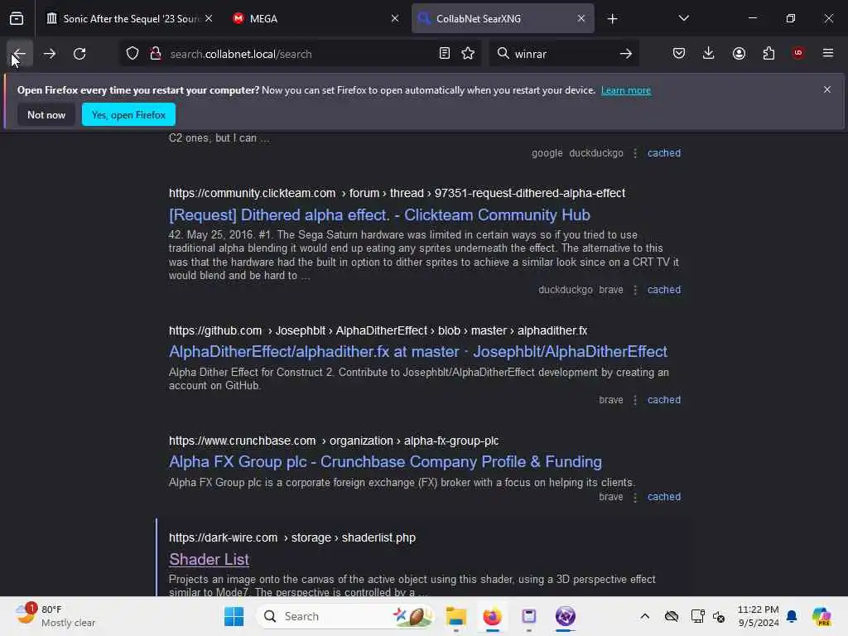
Task: Open Dithered alpha effect Clickteam result
Action: pyautogui.click(x=379, y=215)
